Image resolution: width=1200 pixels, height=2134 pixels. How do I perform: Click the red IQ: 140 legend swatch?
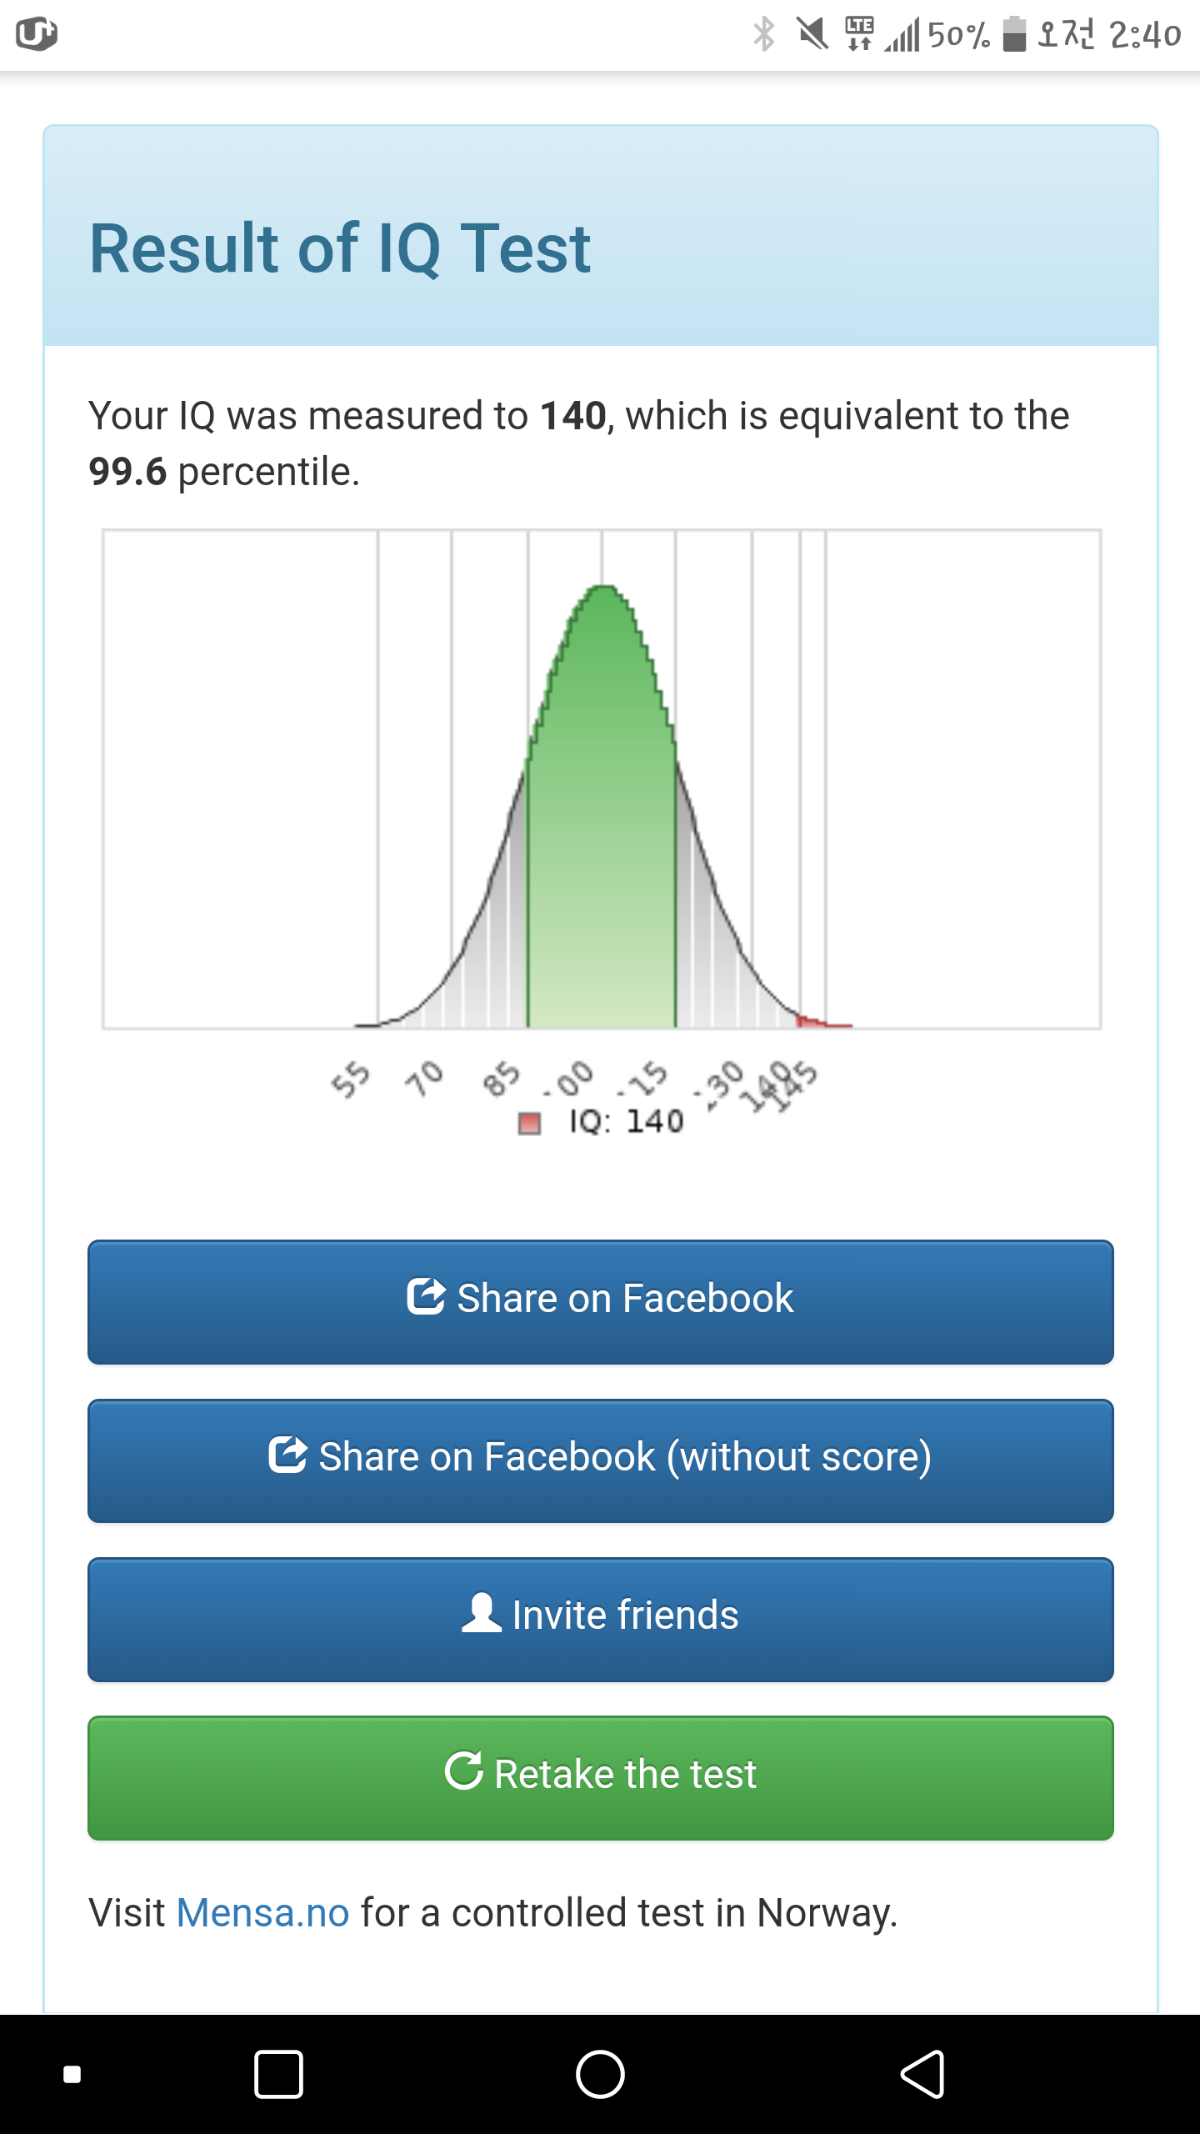529,1123
